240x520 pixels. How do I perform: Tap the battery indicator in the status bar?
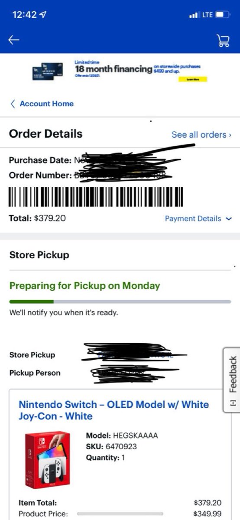[x=222, y=15]
